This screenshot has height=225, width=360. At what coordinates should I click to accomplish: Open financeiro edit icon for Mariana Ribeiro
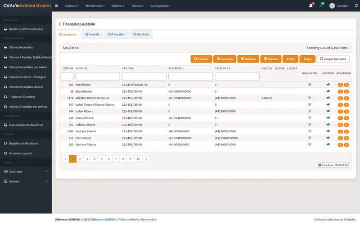(x=309, y=144)
